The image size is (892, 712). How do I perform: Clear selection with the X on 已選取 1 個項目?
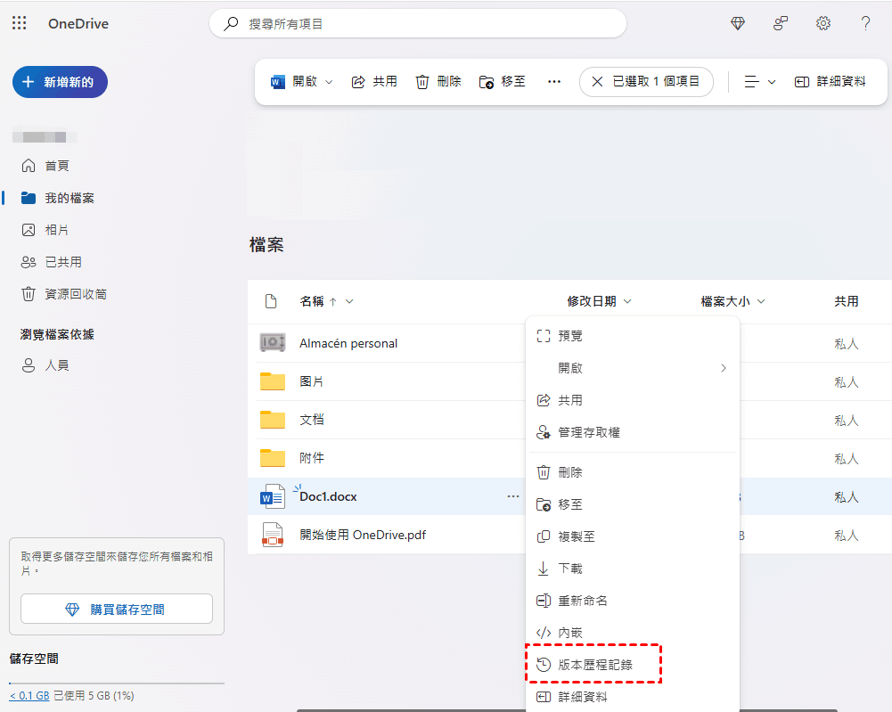pos(597,82)
